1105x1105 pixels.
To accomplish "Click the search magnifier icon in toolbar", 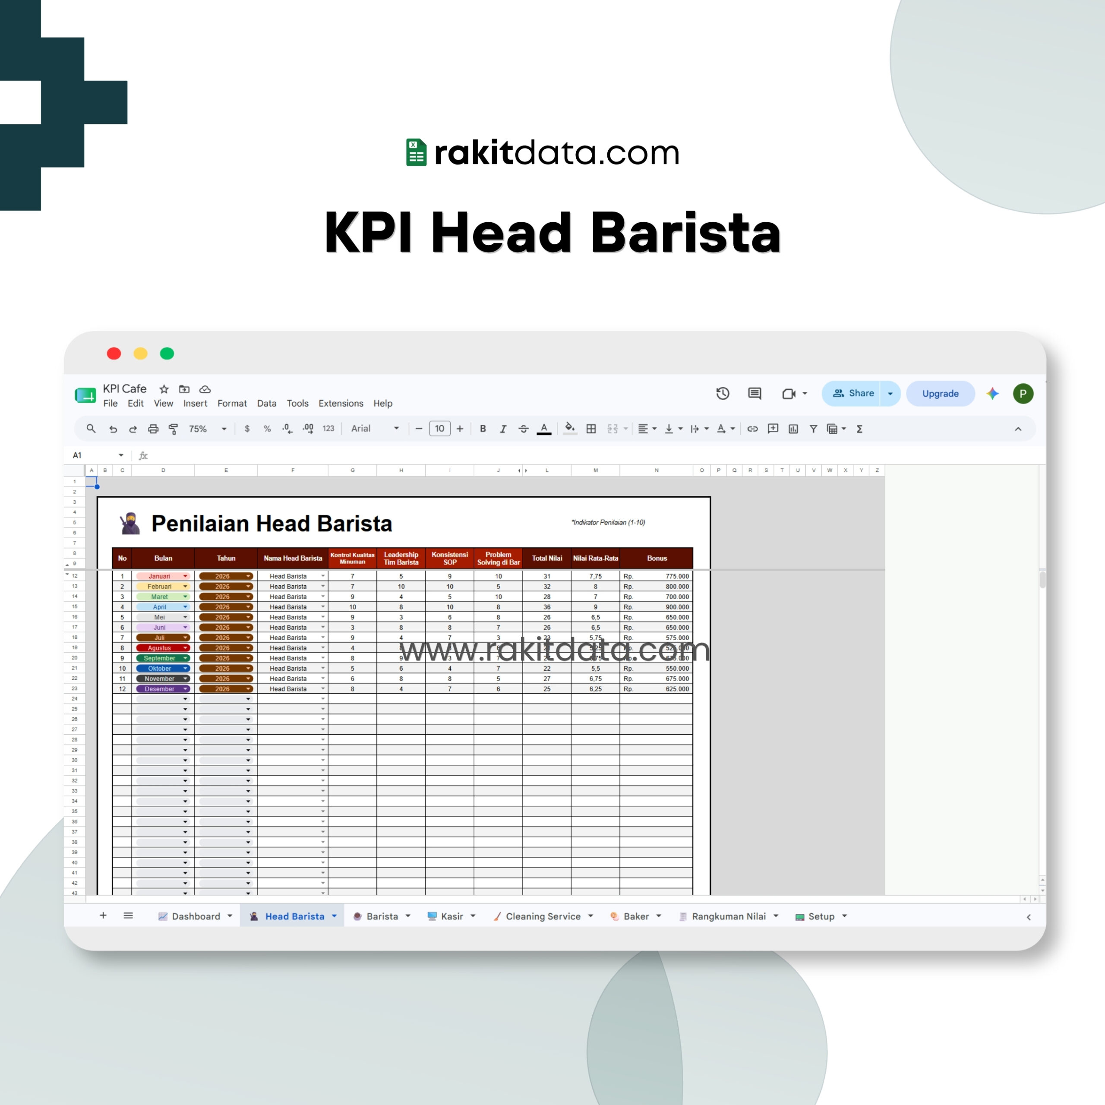I will (x=91, y=428).
